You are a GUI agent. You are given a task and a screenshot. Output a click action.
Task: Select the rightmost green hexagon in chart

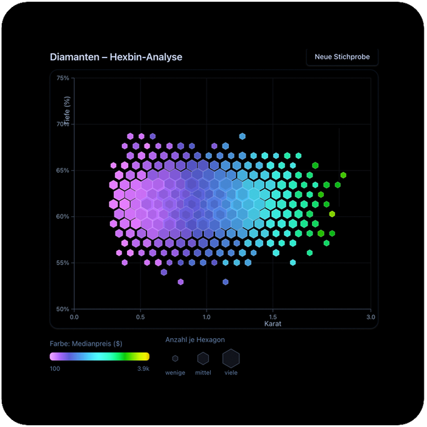tap(343, 175)
